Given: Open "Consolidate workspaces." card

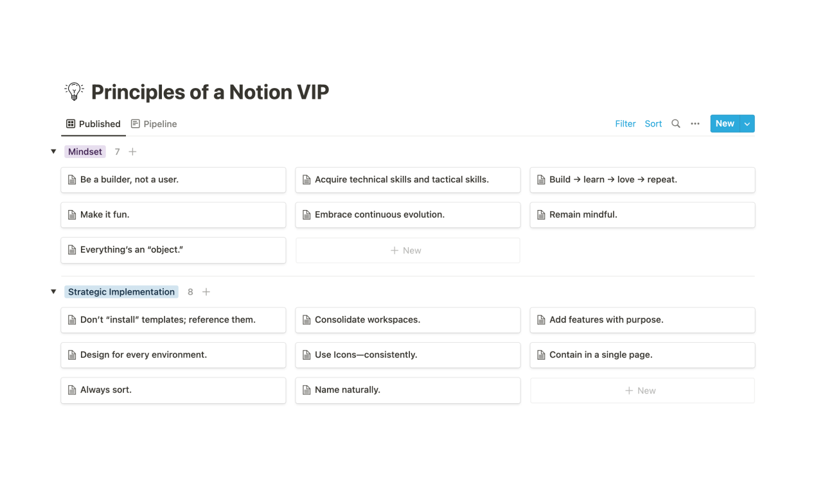Looking at the screenshot, I should [x=407, y=320].
